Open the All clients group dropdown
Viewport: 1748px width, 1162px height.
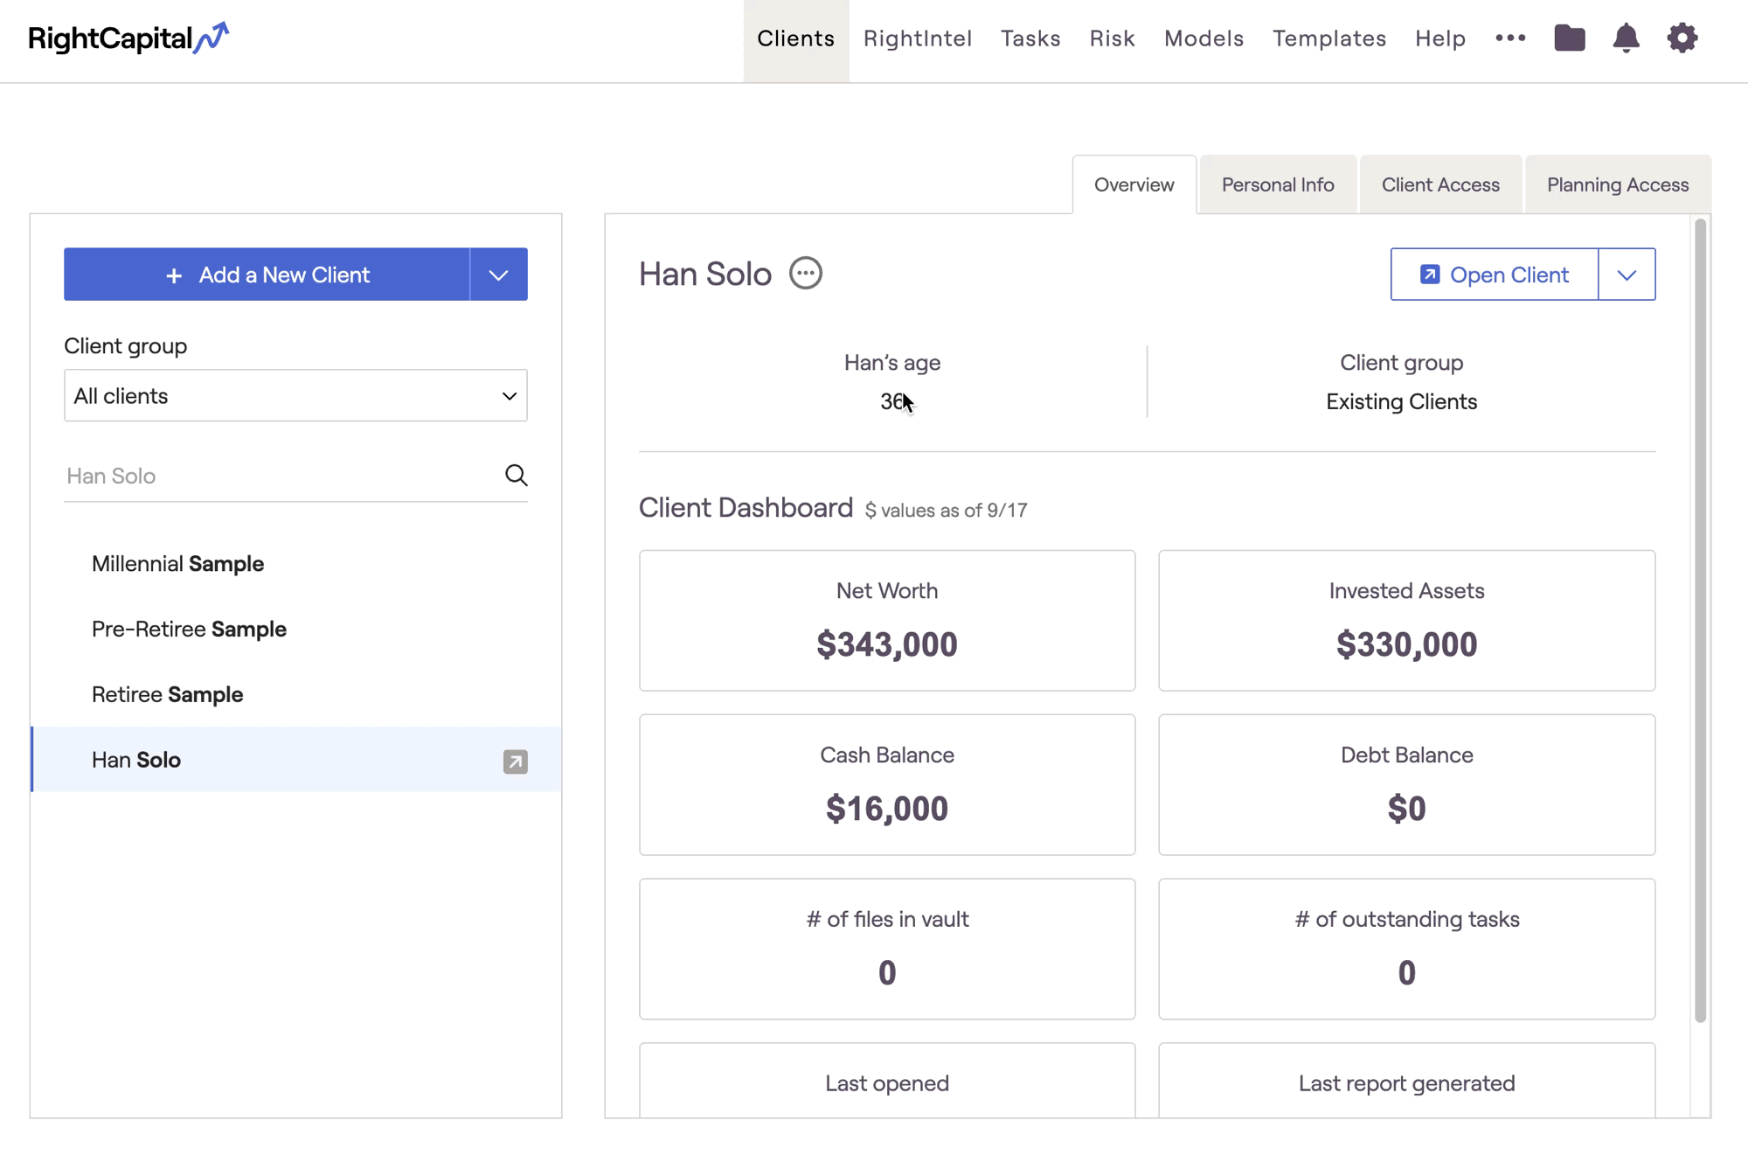tap(295, 395)
